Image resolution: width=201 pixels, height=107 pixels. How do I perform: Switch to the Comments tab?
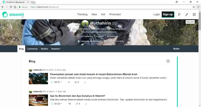tap(32, 49)
